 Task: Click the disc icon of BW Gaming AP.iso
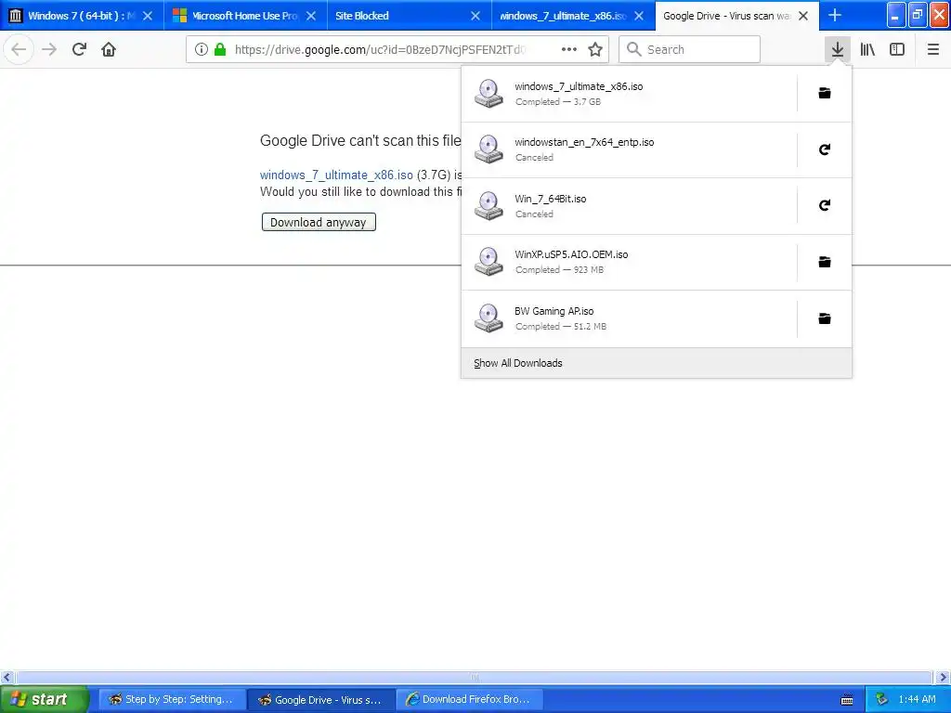point(489,318)
